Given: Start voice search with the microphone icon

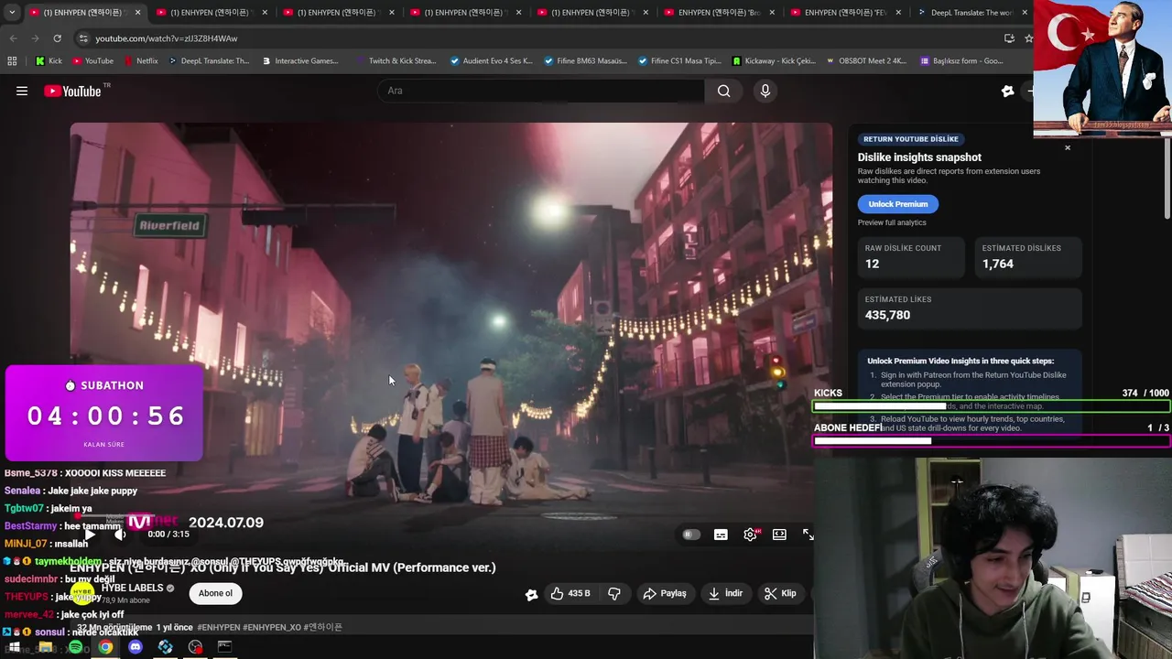Looking at the screenshot, I should coord(765,91).
